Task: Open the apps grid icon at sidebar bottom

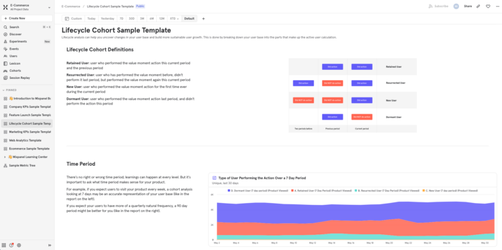Action: click(4, 245)
